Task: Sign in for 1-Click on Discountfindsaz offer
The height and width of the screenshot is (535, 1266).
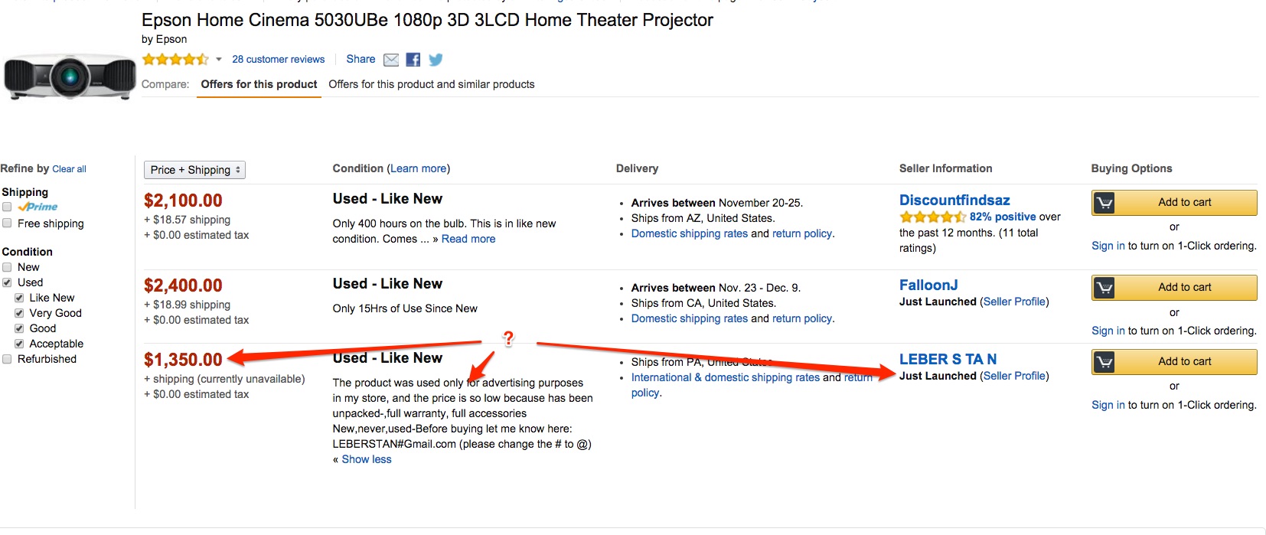Action: (x=1108, y=246)
